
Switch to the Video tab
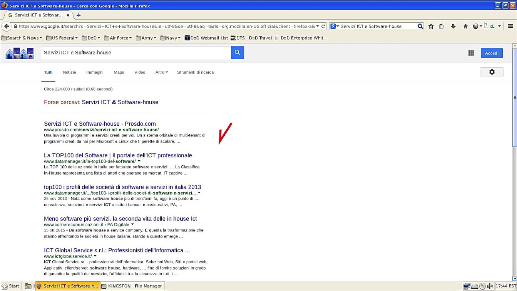tap(140, 72)
